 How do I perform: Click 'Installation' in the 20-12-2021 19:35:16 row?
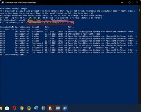coord(22,43)
